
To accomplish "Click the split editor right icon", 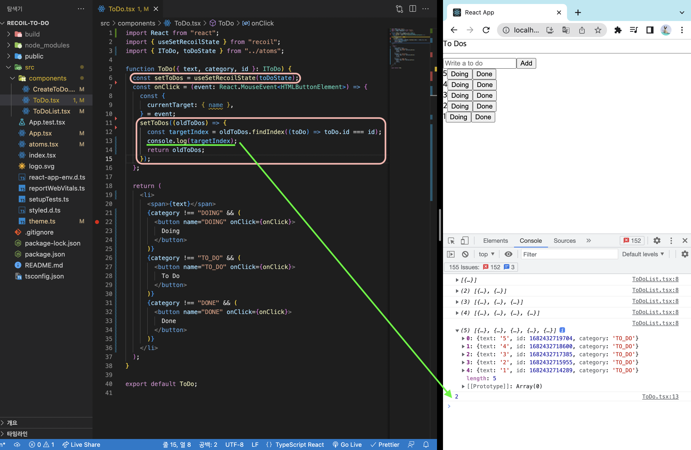I will click(x=412, y=9).
